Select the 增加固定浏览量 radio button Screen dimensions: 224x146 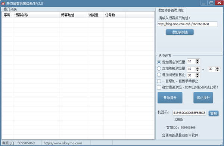159,62
